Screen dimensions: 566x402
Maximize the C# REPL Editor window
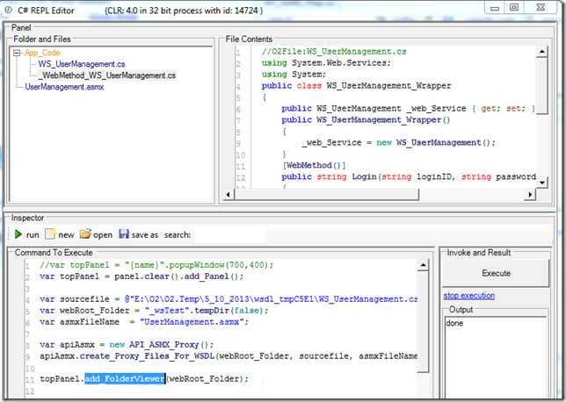click(x=514, y=7)
